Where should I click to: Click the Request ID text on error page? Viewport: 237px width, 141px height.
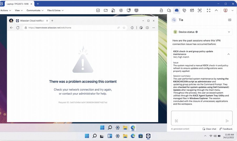click(x=83, y=102)
